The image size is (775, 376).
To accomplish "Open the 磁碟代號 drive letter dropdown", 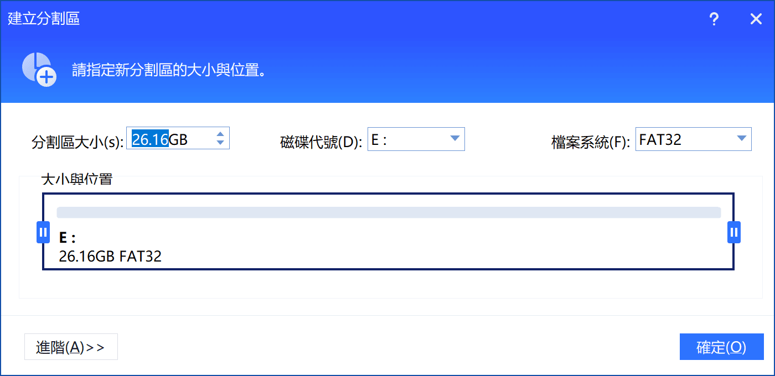I will (x=416, y=139).
